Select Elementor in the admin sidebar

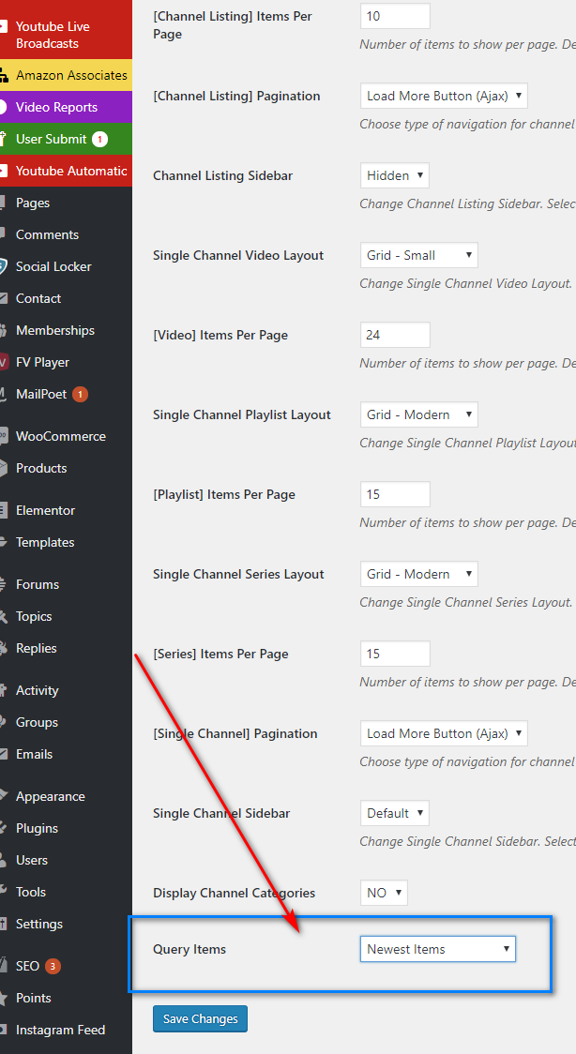(x=45, y=510)
